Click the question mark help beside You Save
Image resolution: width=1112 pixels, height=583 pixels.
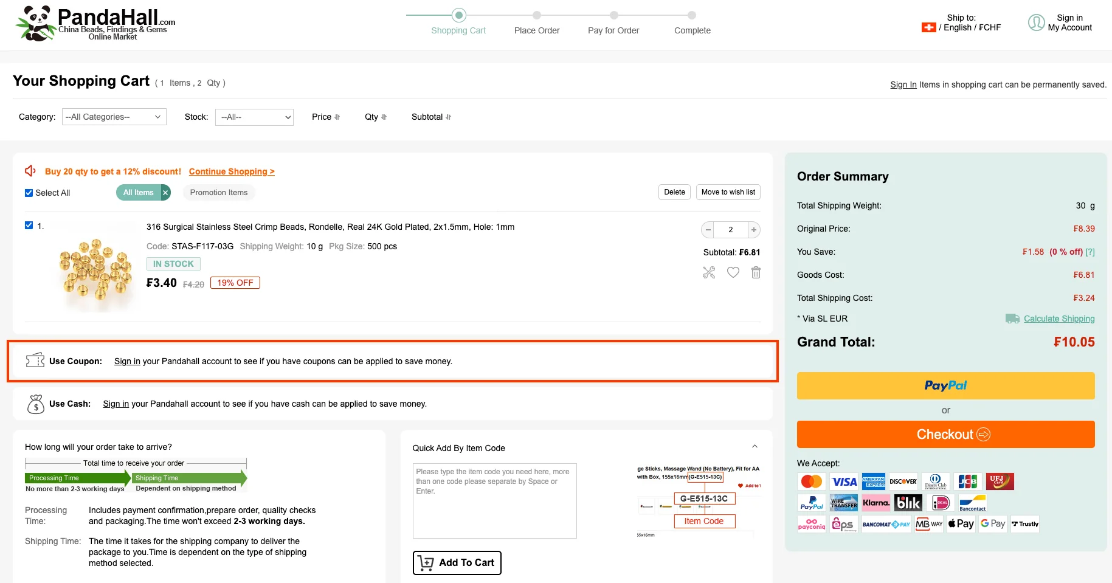pos(1090,252)
